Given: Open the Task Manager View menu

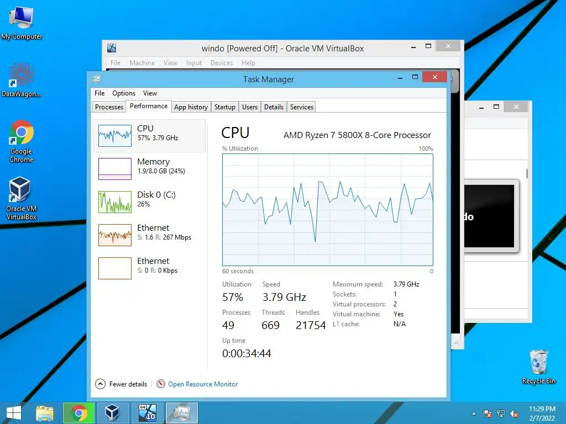Looking at the screenshot, I should point(150,93).
